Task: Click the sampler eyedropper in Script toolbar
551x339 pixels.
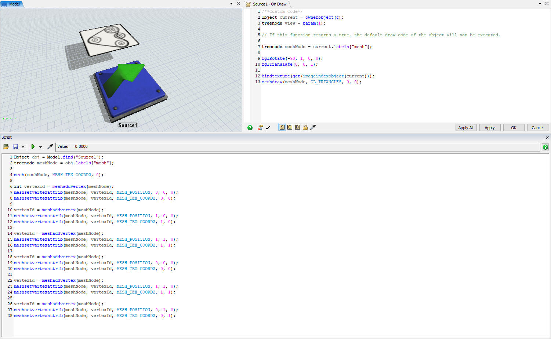Action: click(x=50, y=147)
